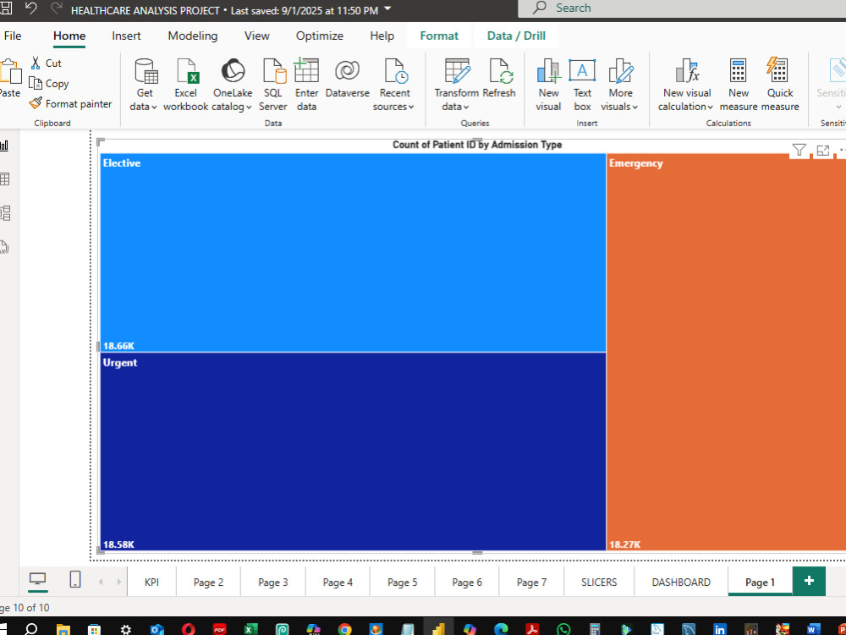Switch to Model view in sidebar

[x=5, y=213]
